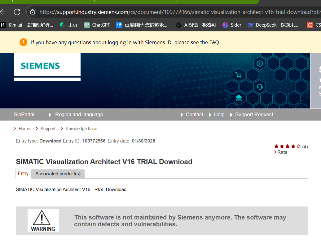Image resolution: width=321 pixels, height=247 pixels.
Task: Click the WARNING triangle image
Action: pyautogui.click(x=43, y=220)
